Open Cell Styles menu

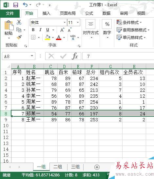click(x=131, y=37)
